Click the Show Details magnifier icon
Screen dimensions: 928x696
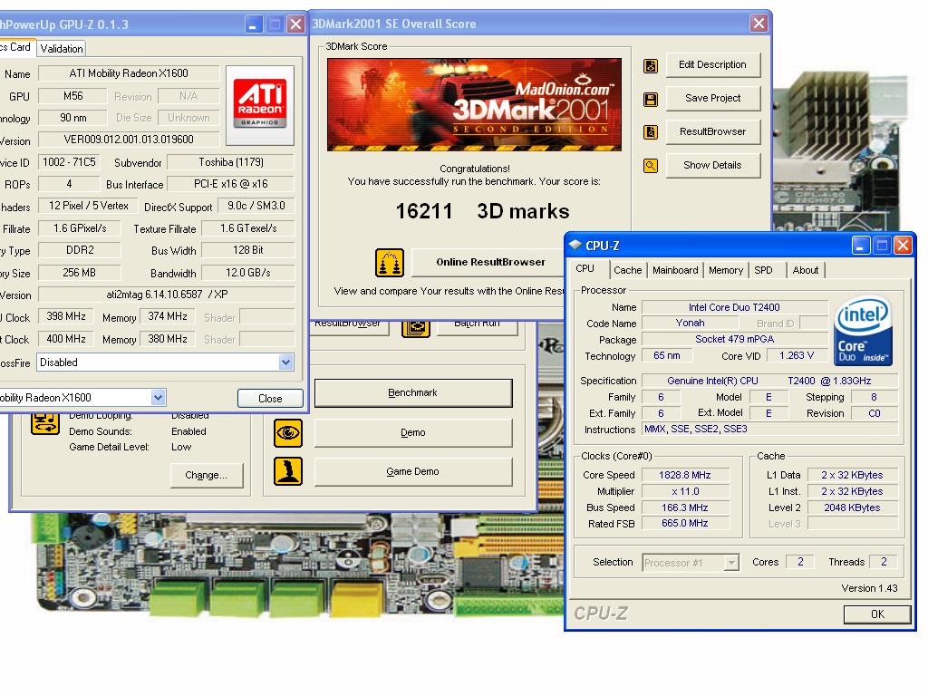pyautogui.click(x=651, y=166)
